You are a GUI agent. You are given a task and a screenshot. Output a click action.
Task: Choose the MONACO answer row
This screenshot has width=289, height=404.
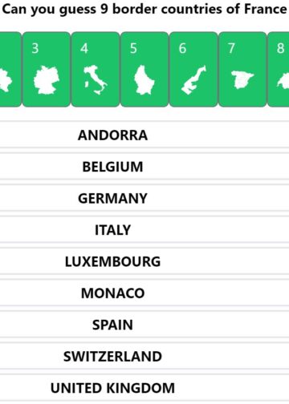coord(144,293)
